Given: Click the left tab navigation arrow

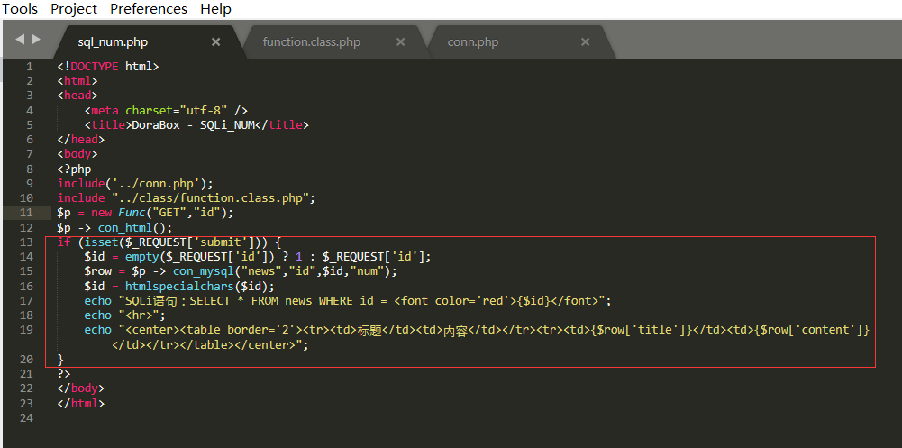Looking at the screenshot, I should click(20, 39).
